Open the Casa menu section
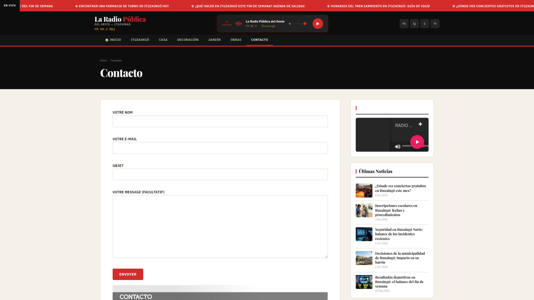 [x=163, y=40]
